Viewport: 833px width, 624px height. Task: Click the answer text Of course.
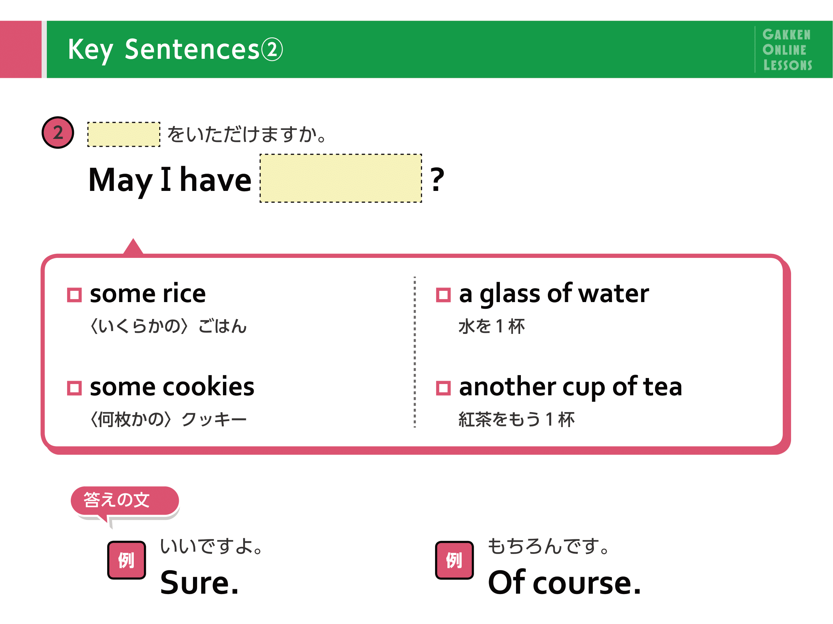564,582
